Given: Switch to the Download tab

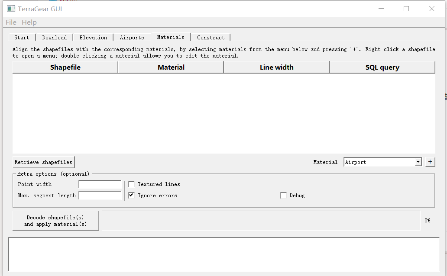Looking at the screenshot, I should 55,38.
